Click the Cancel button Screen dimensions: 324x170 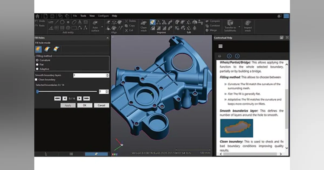102,105
